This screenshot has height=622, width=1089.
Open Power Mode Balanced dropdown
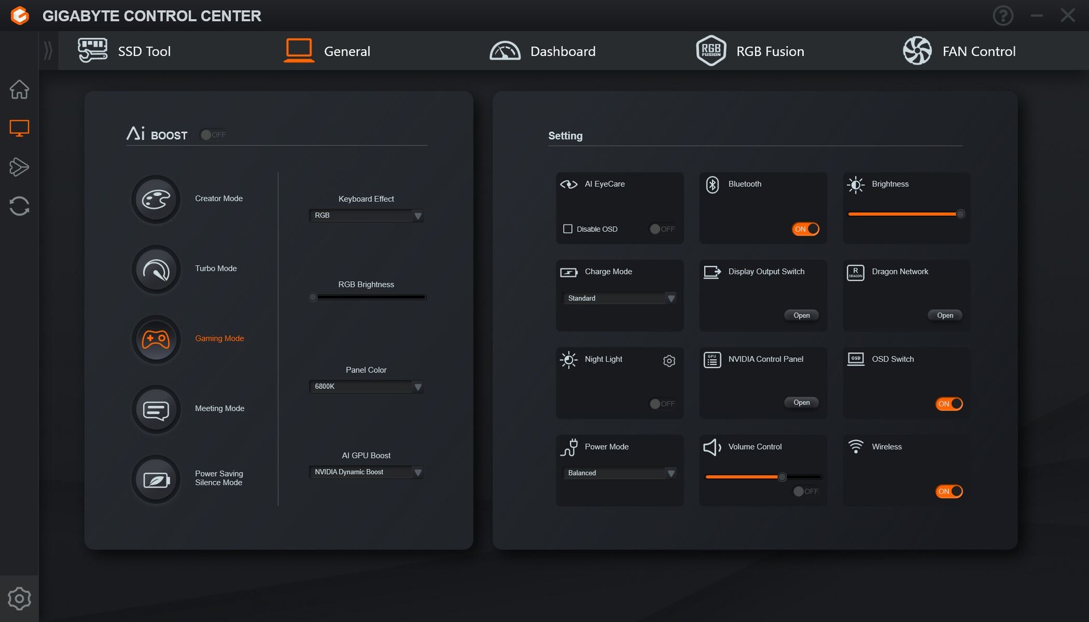pos(619,473)
